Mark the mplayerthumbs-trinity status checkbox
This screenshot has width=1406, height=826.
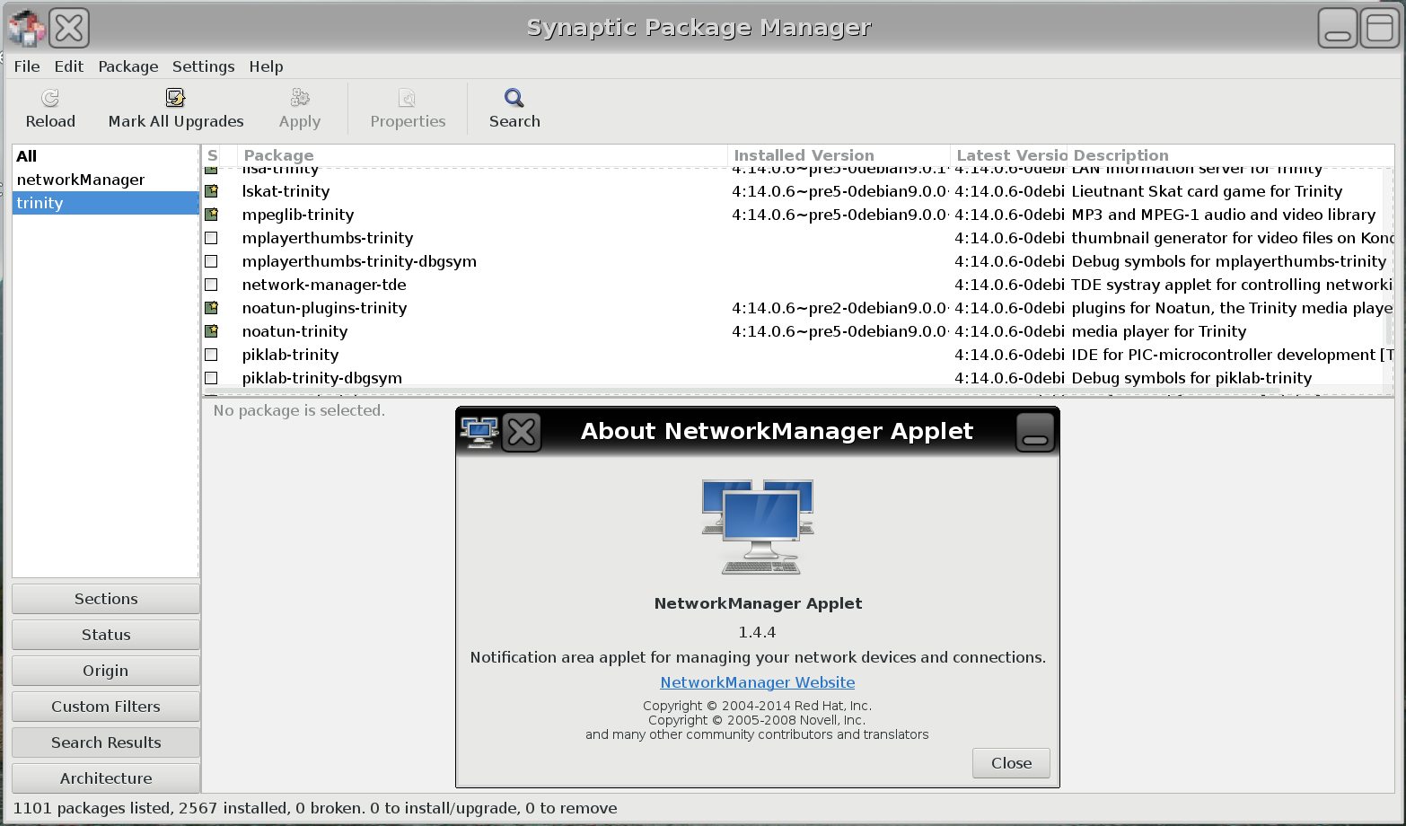pos(212,238)
